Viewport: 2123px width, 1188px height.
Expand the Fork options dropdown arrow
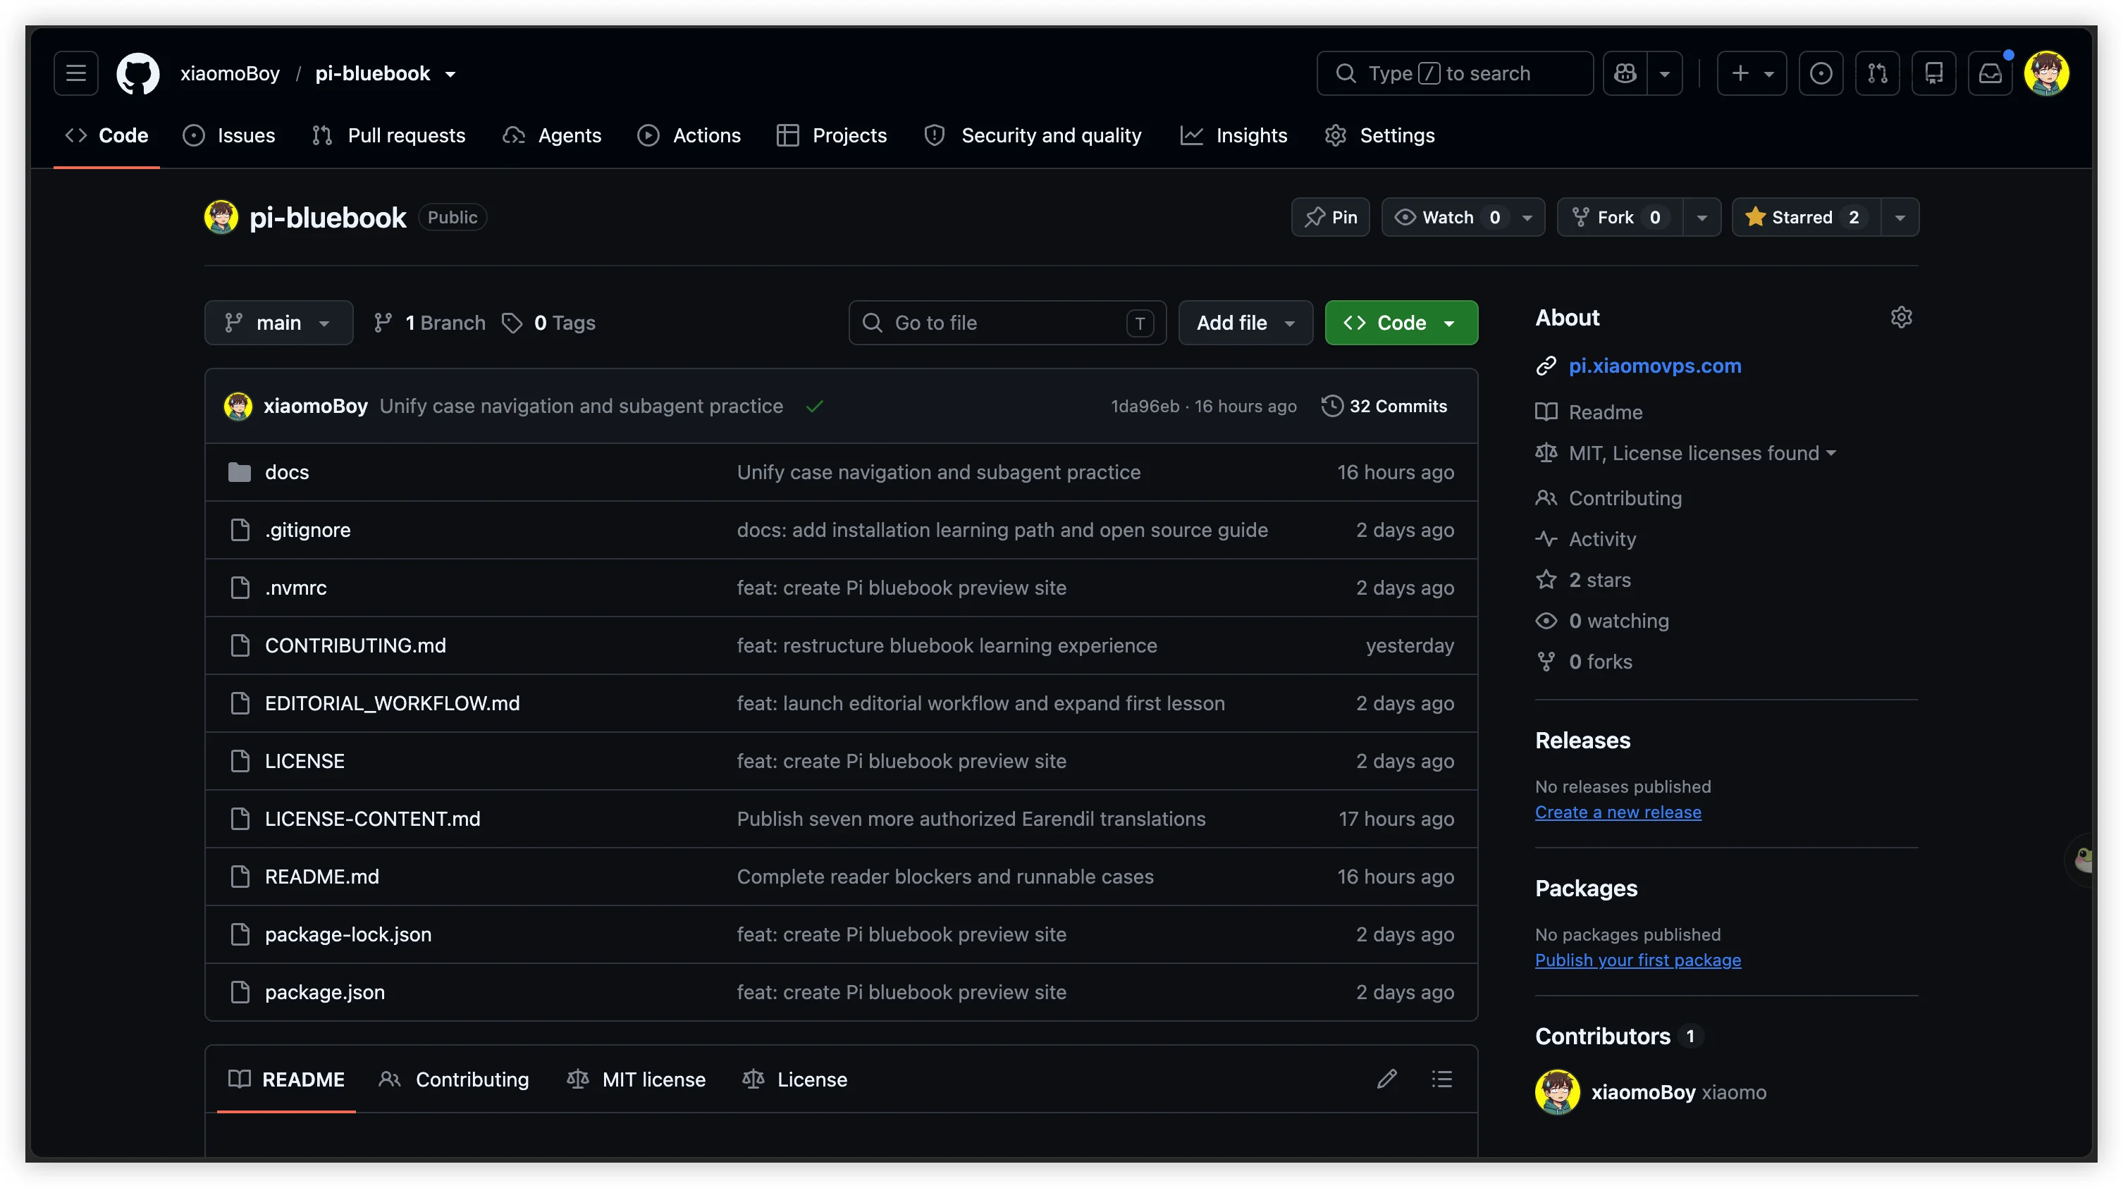tap(1702, 218)
